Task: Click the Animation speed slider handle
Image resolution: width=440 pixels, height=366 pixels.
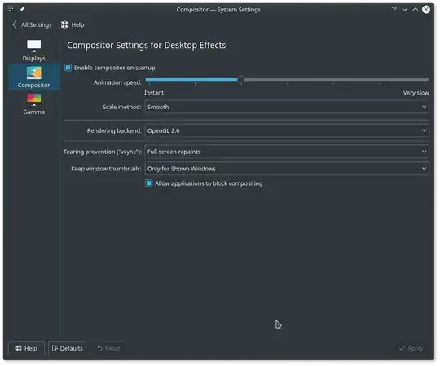Action: [240, 80]
